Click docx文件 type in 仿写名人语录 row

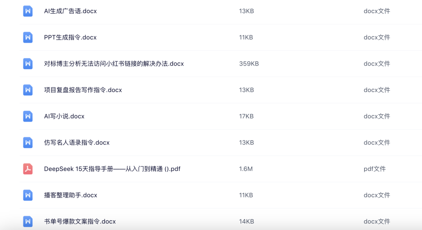coord(377,143)
